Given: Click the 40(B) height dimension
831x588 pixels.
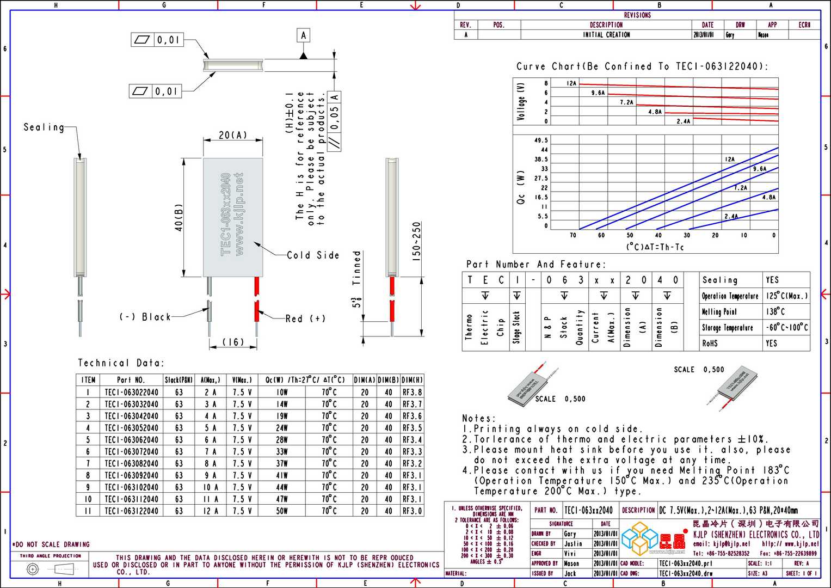Looking at the screenshot, I should [x=178, y=217].
